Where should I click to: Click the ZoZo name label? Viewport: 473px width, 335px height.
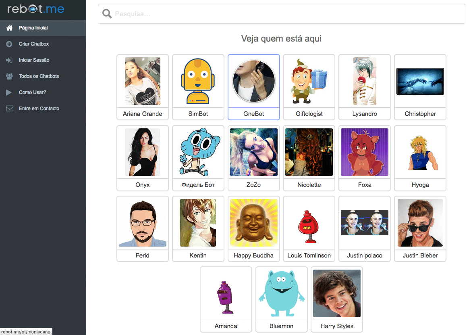pos(254,184)
